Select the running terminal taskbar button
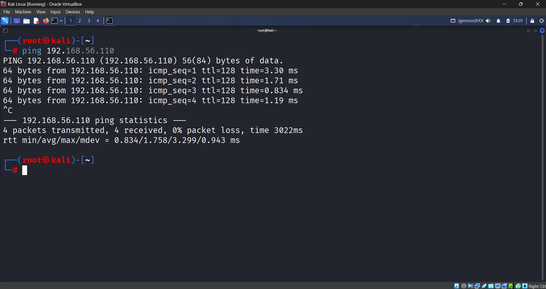This screenshot has height=289, width=546. 110,21
